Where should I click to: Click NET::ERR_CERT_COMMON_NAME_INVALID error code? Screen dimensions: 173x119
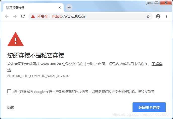tap(38, 76)
